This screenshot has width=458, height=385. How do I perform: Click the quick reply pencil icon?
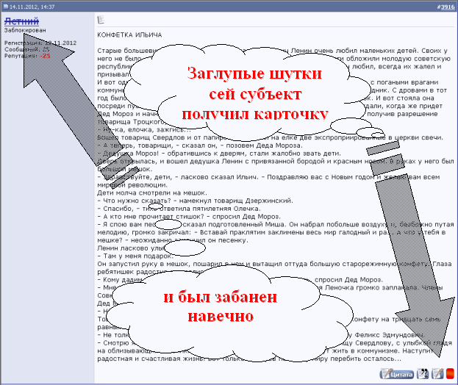click(437, 373)
